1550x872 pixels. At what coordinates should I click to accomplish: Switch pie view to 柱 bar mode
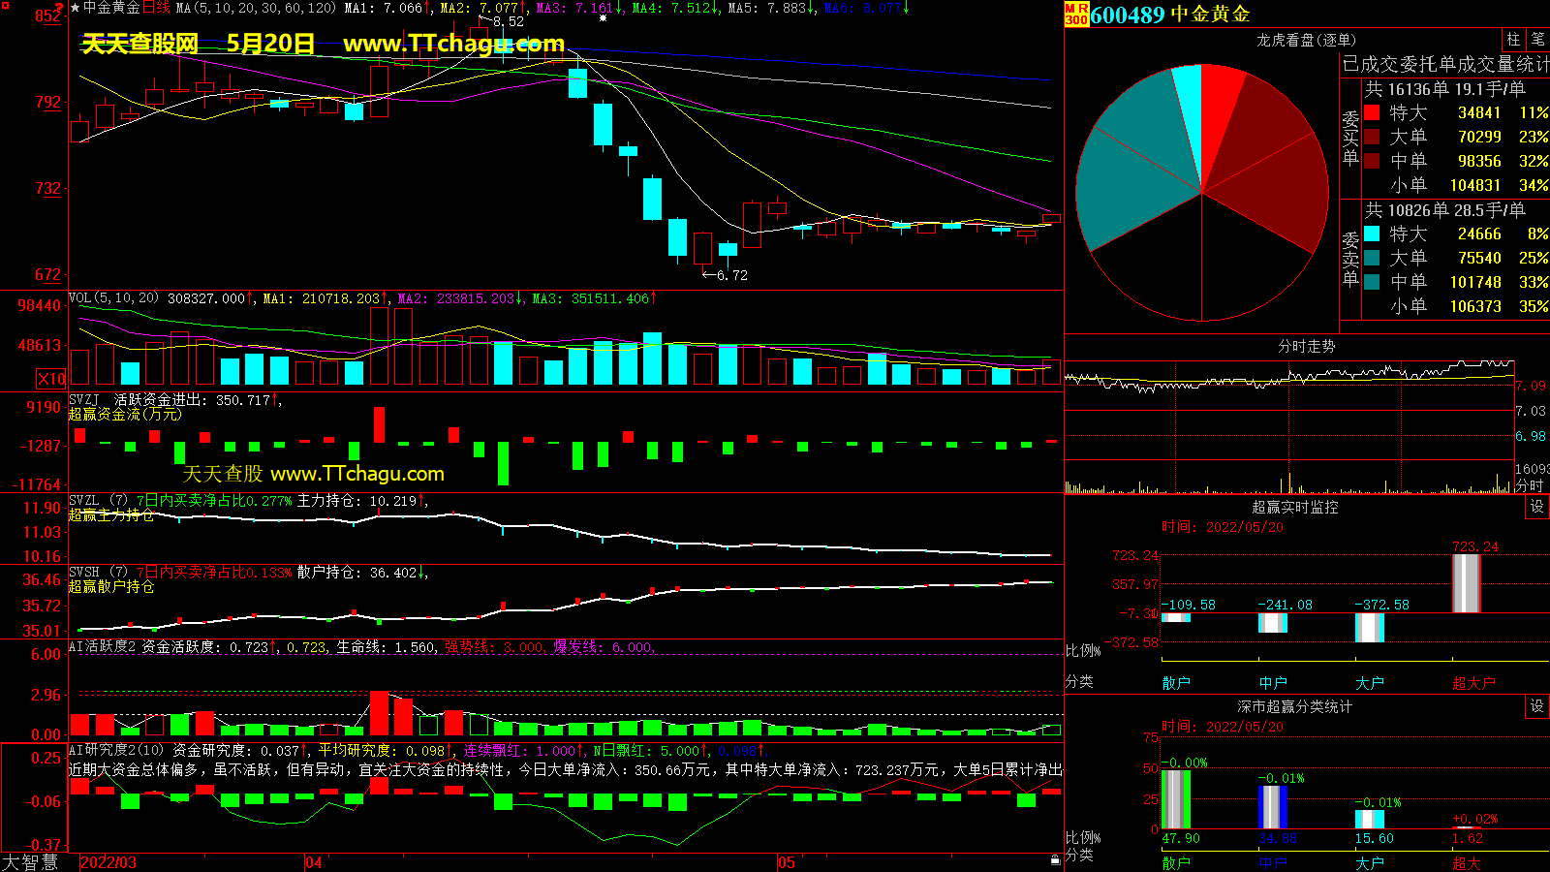point(1513,40)
